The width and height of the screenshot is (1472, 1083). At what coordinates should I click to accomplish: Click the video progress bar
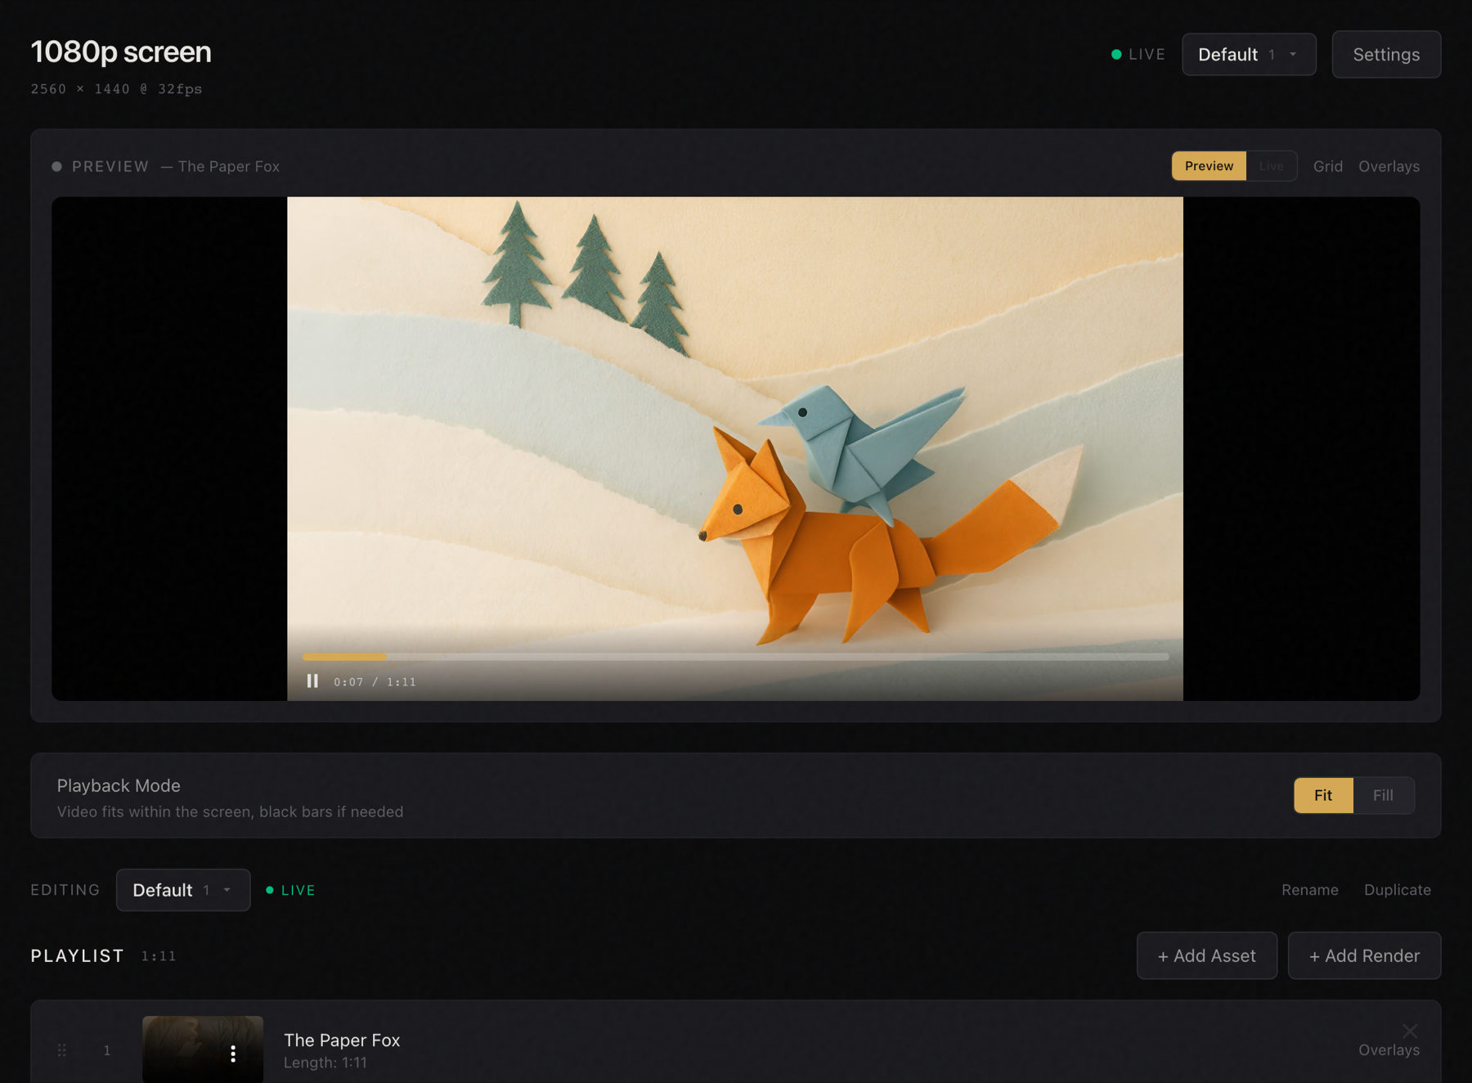coord(735,657)
